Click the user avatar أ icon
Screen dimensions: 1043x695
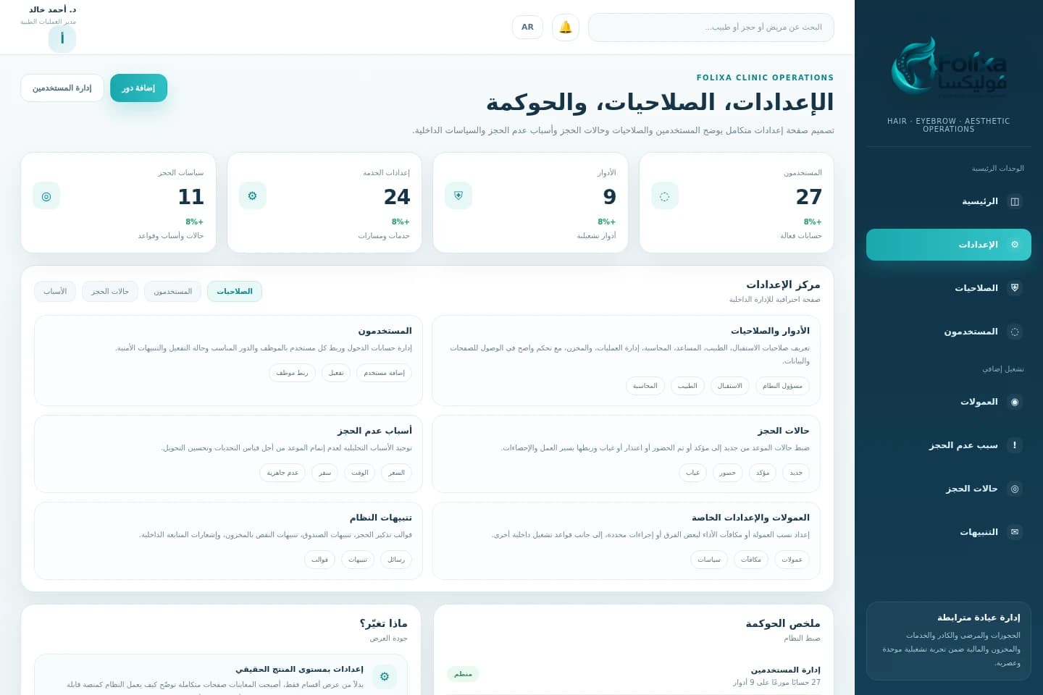(62, 38)
